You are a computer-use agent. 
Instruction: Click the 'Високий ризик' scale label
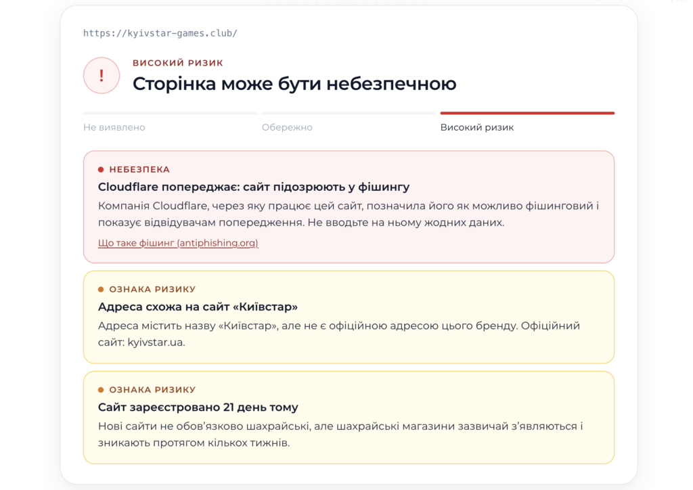tap(477, 127)
